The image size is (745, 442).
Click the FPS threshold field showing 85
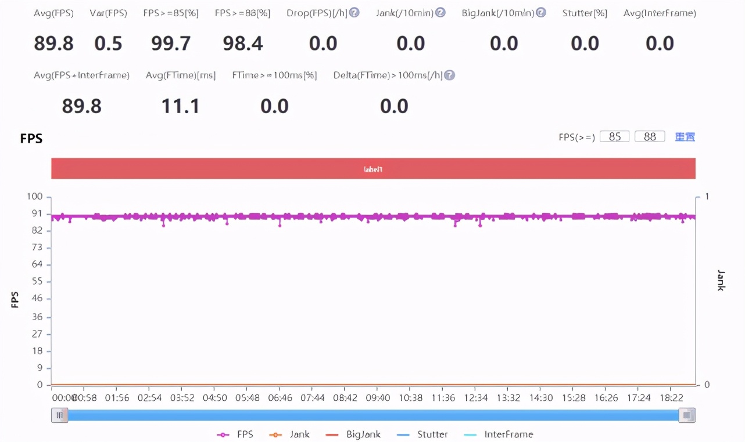(614, 137)
